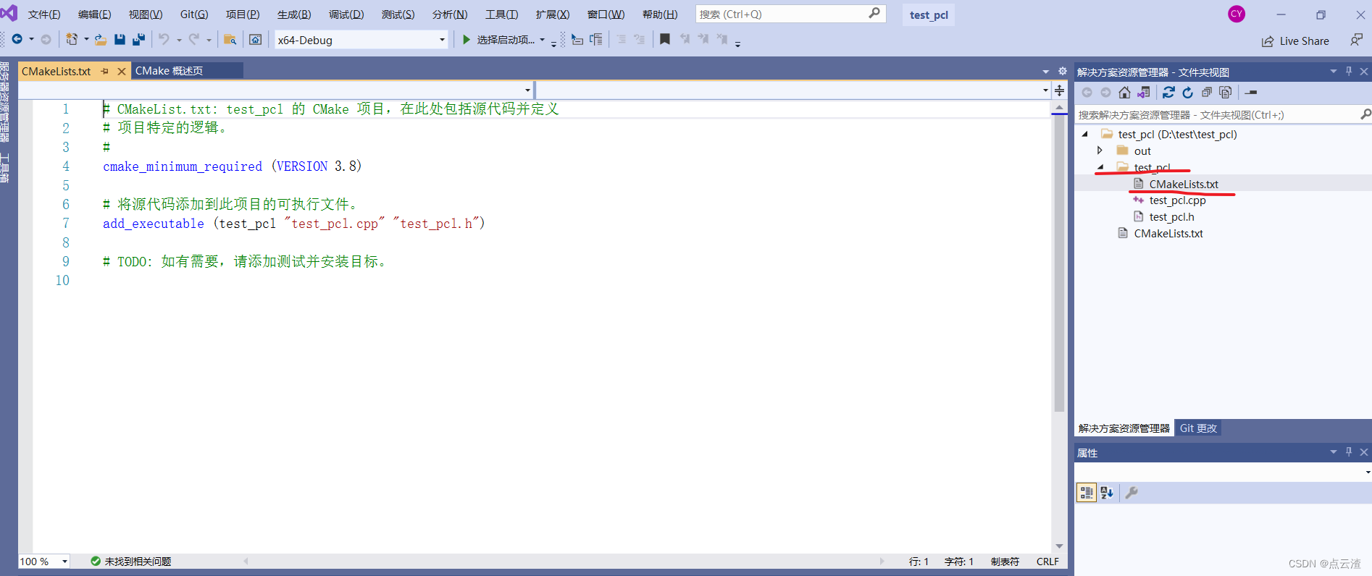1372x576 pixels.
Task: Switch to the Git 更改 tab
Action: [1198, 428]
